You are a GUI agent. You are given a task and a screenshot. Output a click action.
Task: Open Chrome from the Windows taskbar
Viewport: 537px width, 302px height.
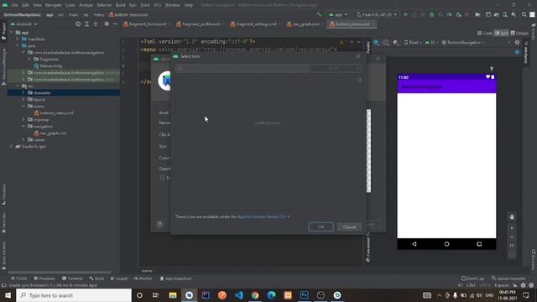[255, 295]
